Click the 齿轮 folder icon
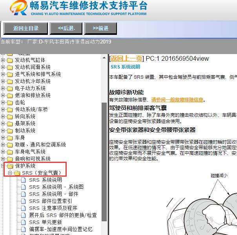Image resolution: width=237 pixels, height=235 pixels. [10, 103]
